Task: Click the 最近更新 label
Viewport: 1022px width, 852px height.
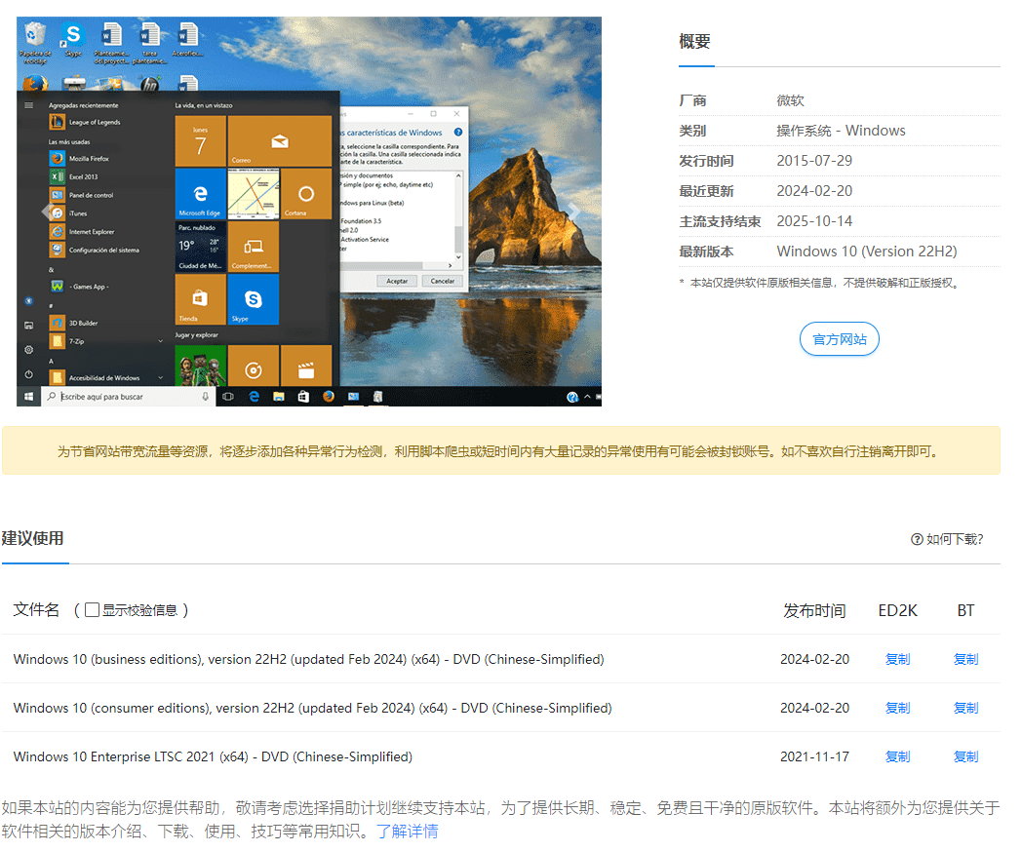Action: 707,191
